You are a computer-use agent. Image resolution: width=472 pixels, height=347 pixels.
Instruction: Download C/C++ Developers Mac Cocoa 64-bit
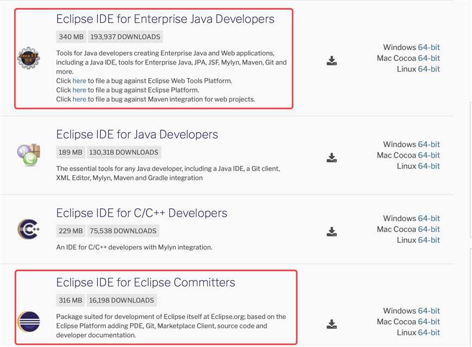[x=429, y=229]
